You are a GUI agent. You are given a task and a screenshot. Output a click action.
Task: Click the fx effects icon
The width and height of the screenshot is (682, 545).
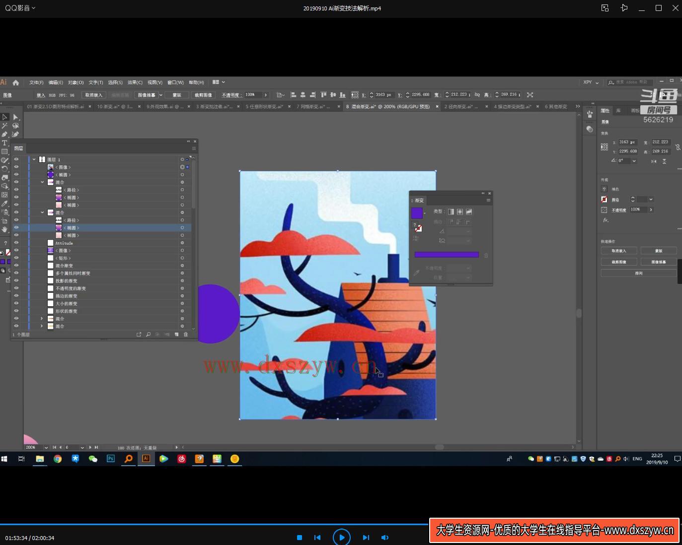[606, 220]
